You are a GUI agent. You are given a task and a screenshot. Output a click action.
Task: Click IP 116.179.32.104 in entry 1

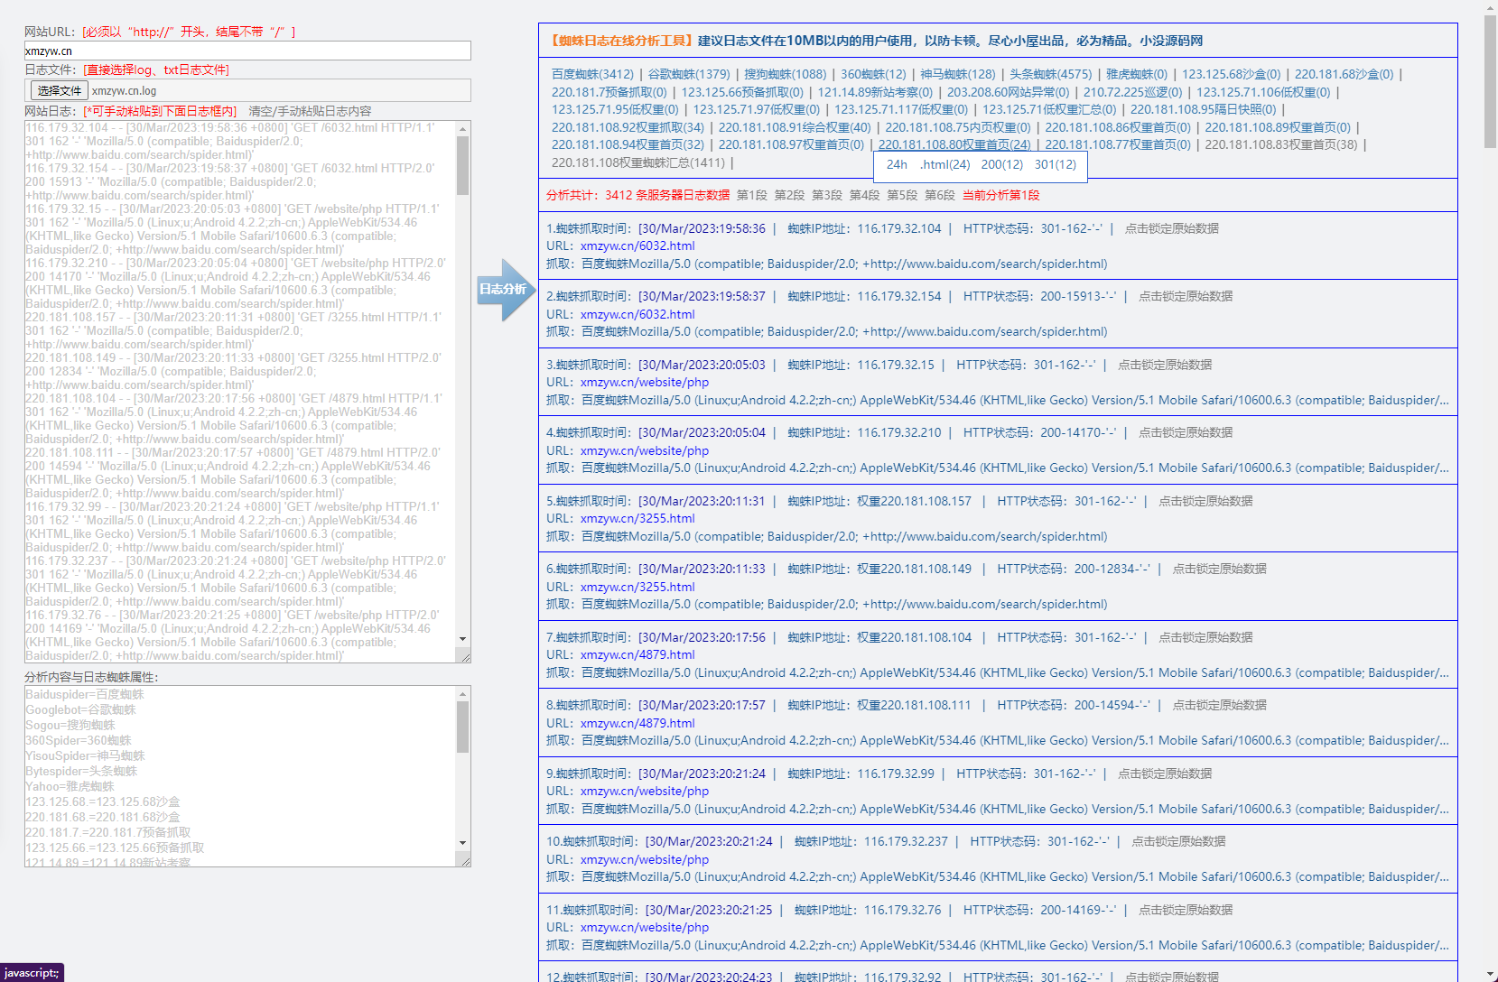click(899, 228)
